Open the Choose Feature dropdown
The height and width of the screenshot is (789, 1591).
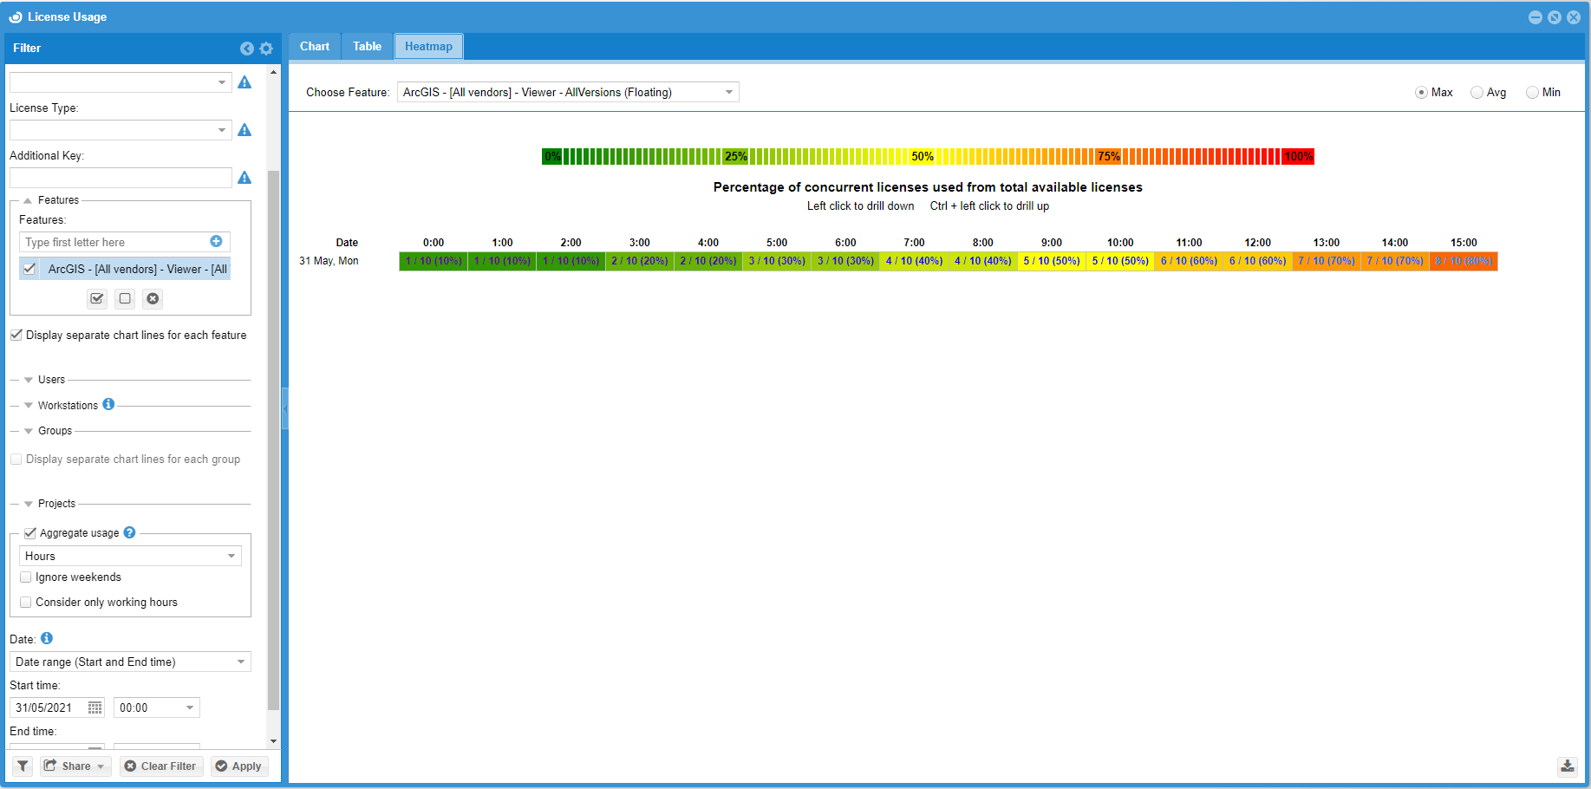tap(728, 93)
